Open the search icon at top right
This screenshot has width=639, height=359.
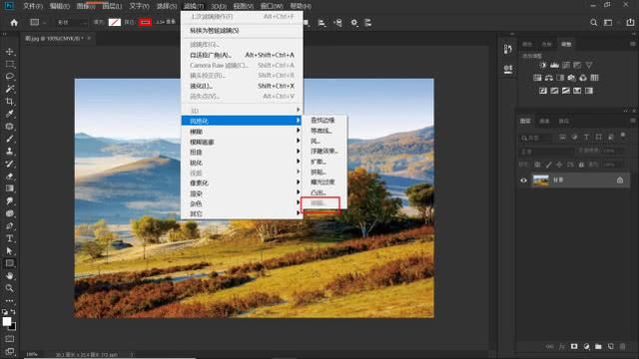(594, 22)
